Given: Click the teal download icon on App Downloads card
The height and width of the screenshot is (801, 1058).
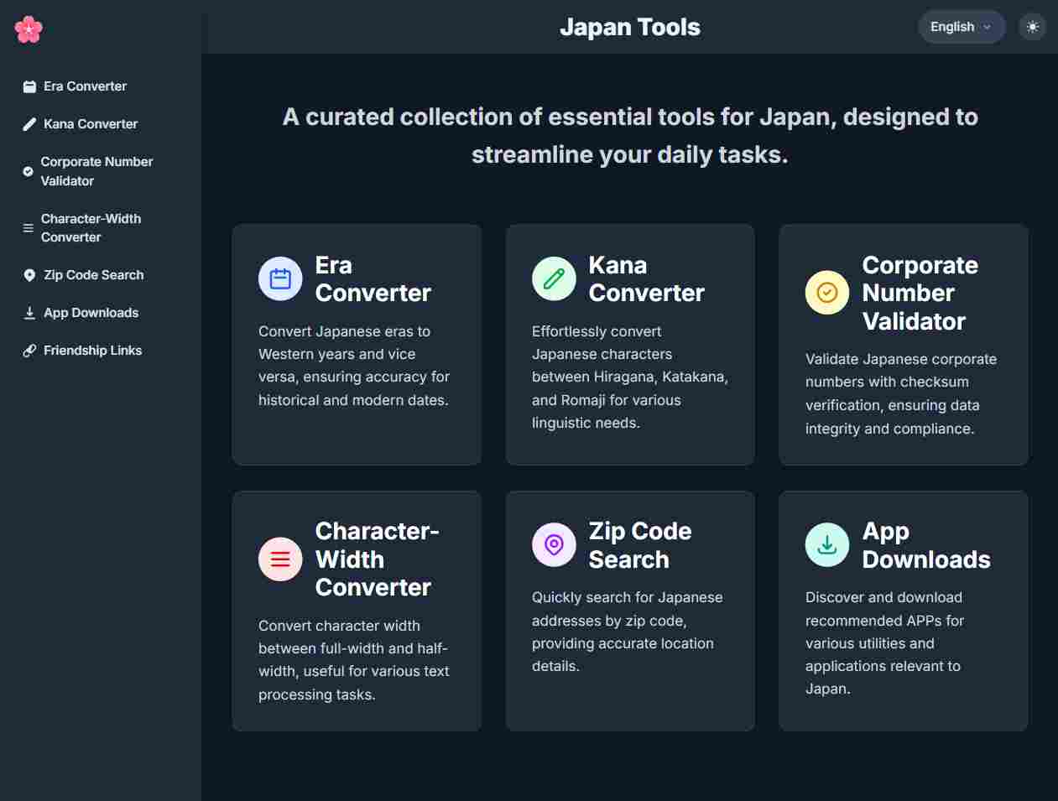Looking at the screenshot, I should tap(827, 545).
